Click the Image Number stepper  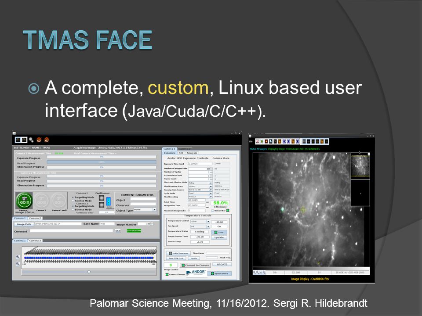152,224
